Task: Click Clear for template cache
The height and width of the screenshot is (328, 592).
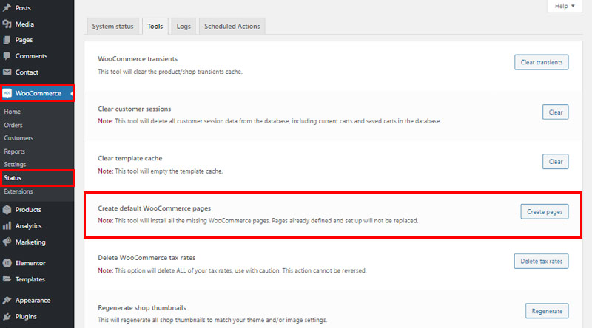Action: tap(556, 162)
